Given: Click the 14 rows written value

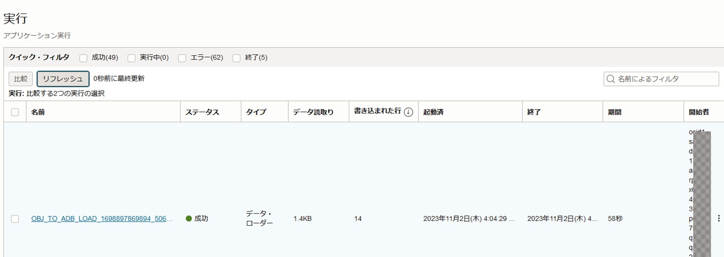Looking at the screenshot, I should pyautogui.click(x=358, y=219).
